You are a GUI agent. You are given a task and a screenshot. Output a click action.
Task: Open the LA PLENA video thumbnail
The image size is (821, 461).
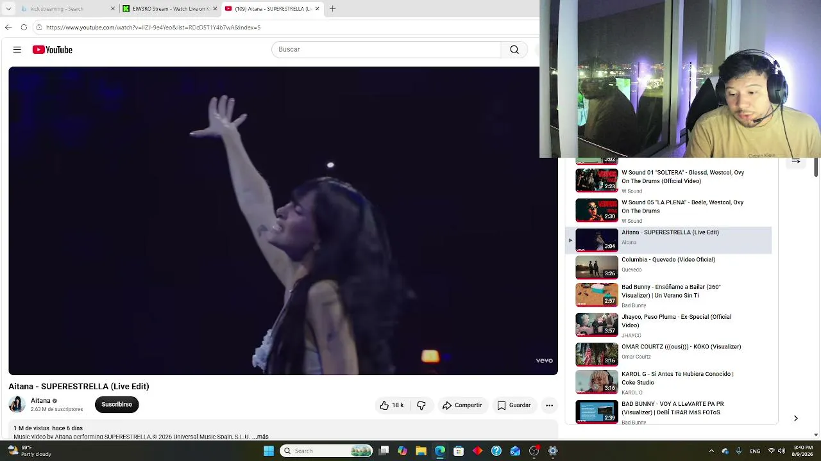597,210
